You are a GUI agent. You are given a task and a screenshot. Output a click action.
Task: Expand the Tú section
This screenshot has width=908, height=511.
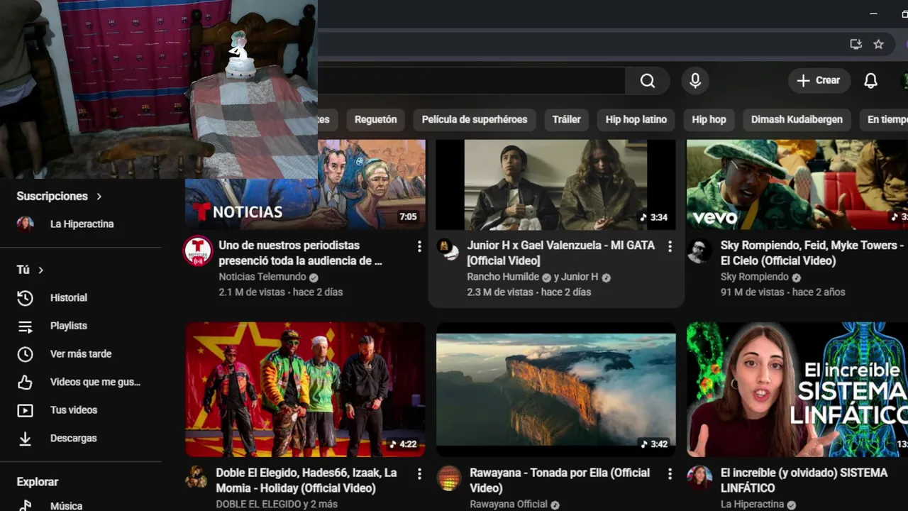tap(31, 270)
